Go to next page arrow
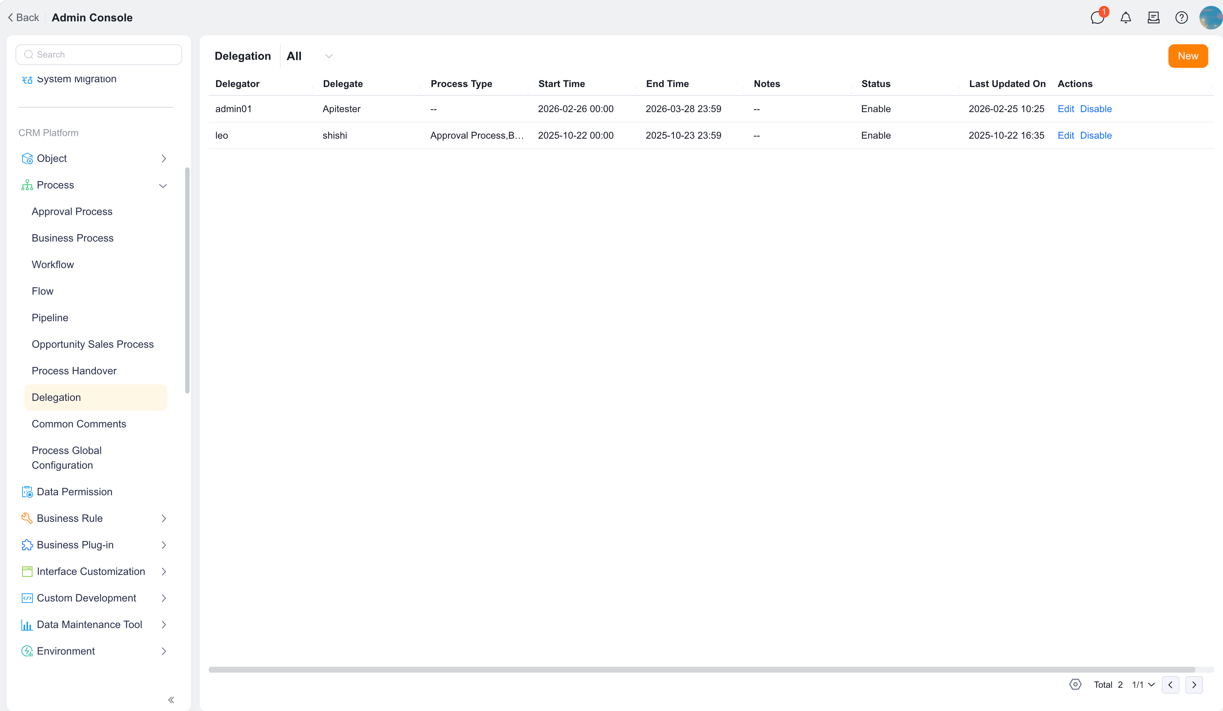The height and width of the screenshot is (711, 1223). click(x=1194, y=684)
